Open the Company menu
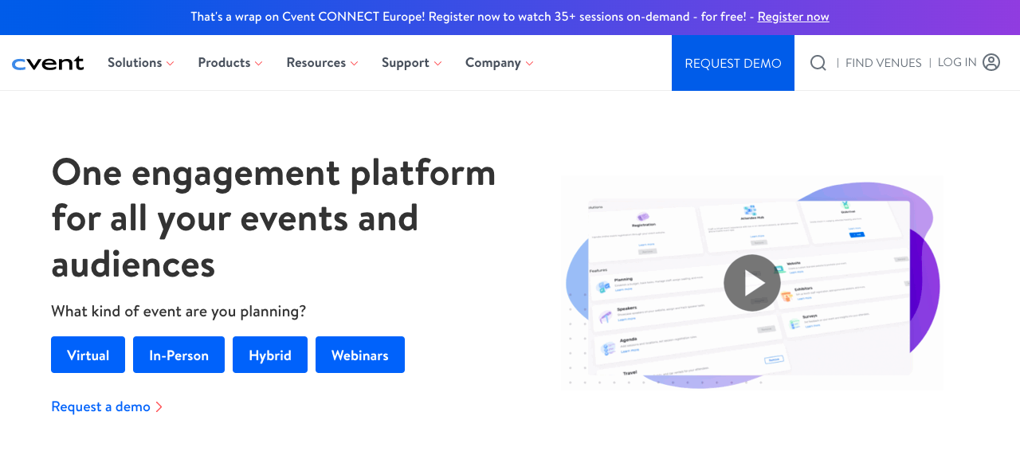 (493, 63)
